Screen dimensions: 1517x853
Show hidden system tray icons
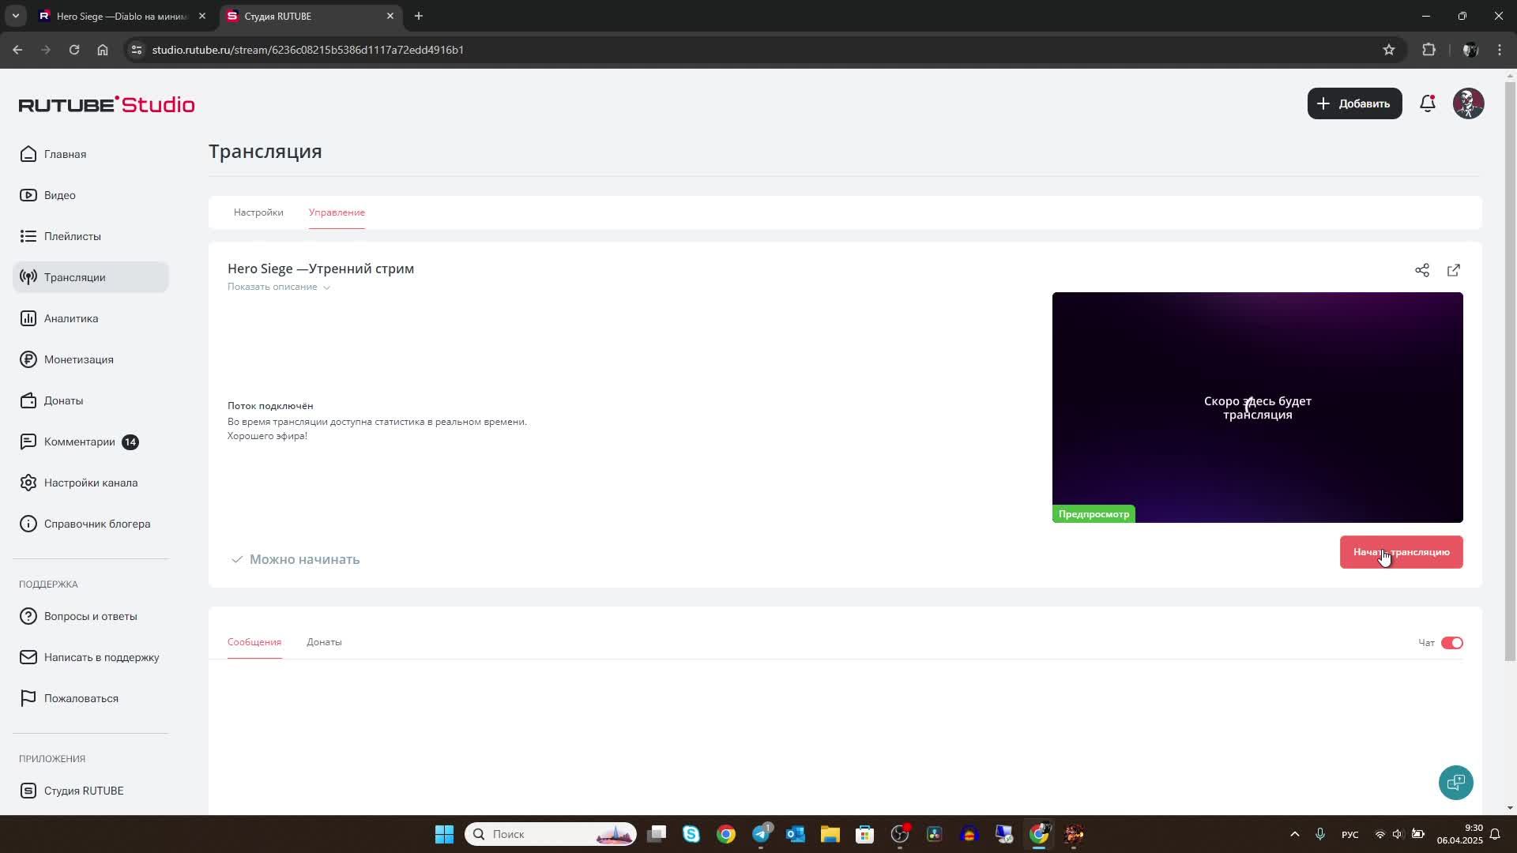click(1294, 834)
